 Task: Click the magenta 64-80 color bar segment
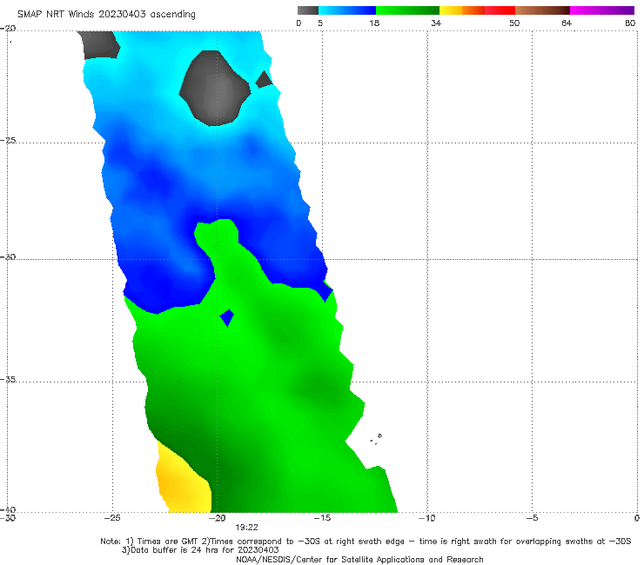coord(602,10)
